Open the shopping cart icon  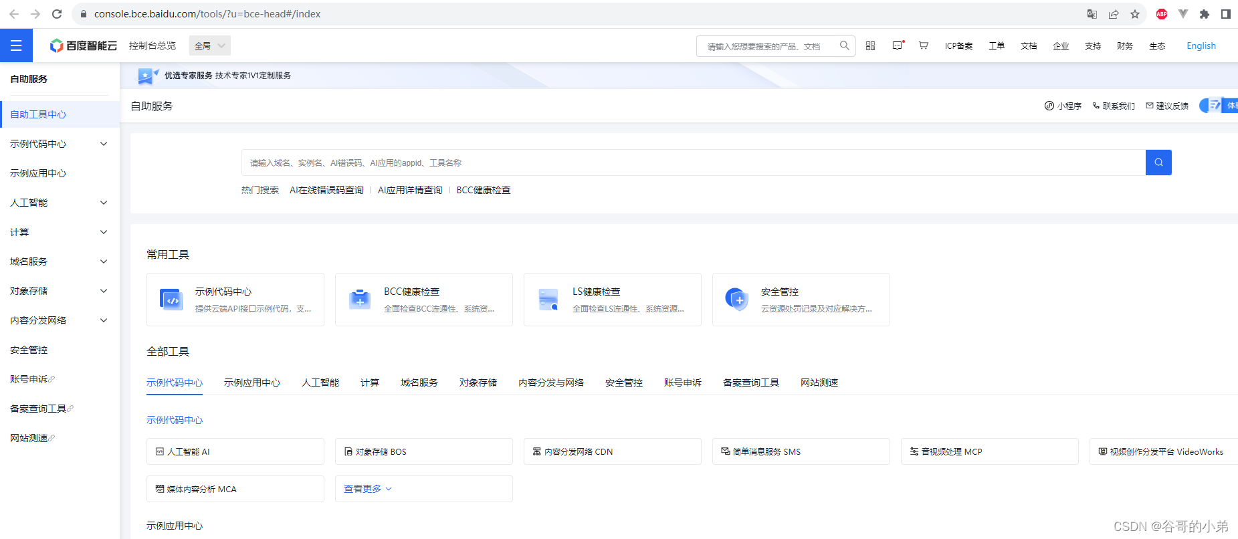click(924, 45)
